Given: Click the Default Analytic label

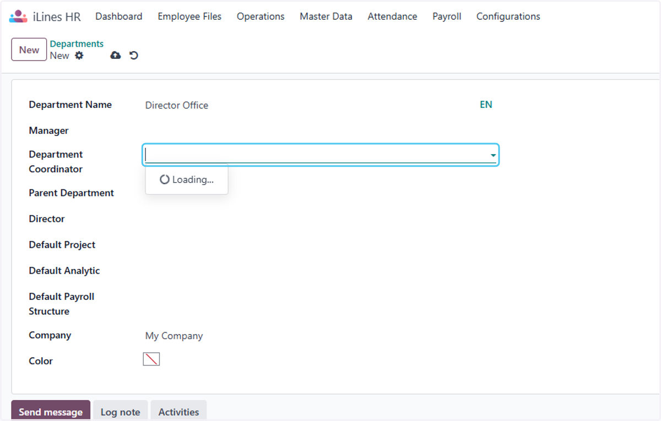Looking at the screenshot, I should tap(64, 270).
